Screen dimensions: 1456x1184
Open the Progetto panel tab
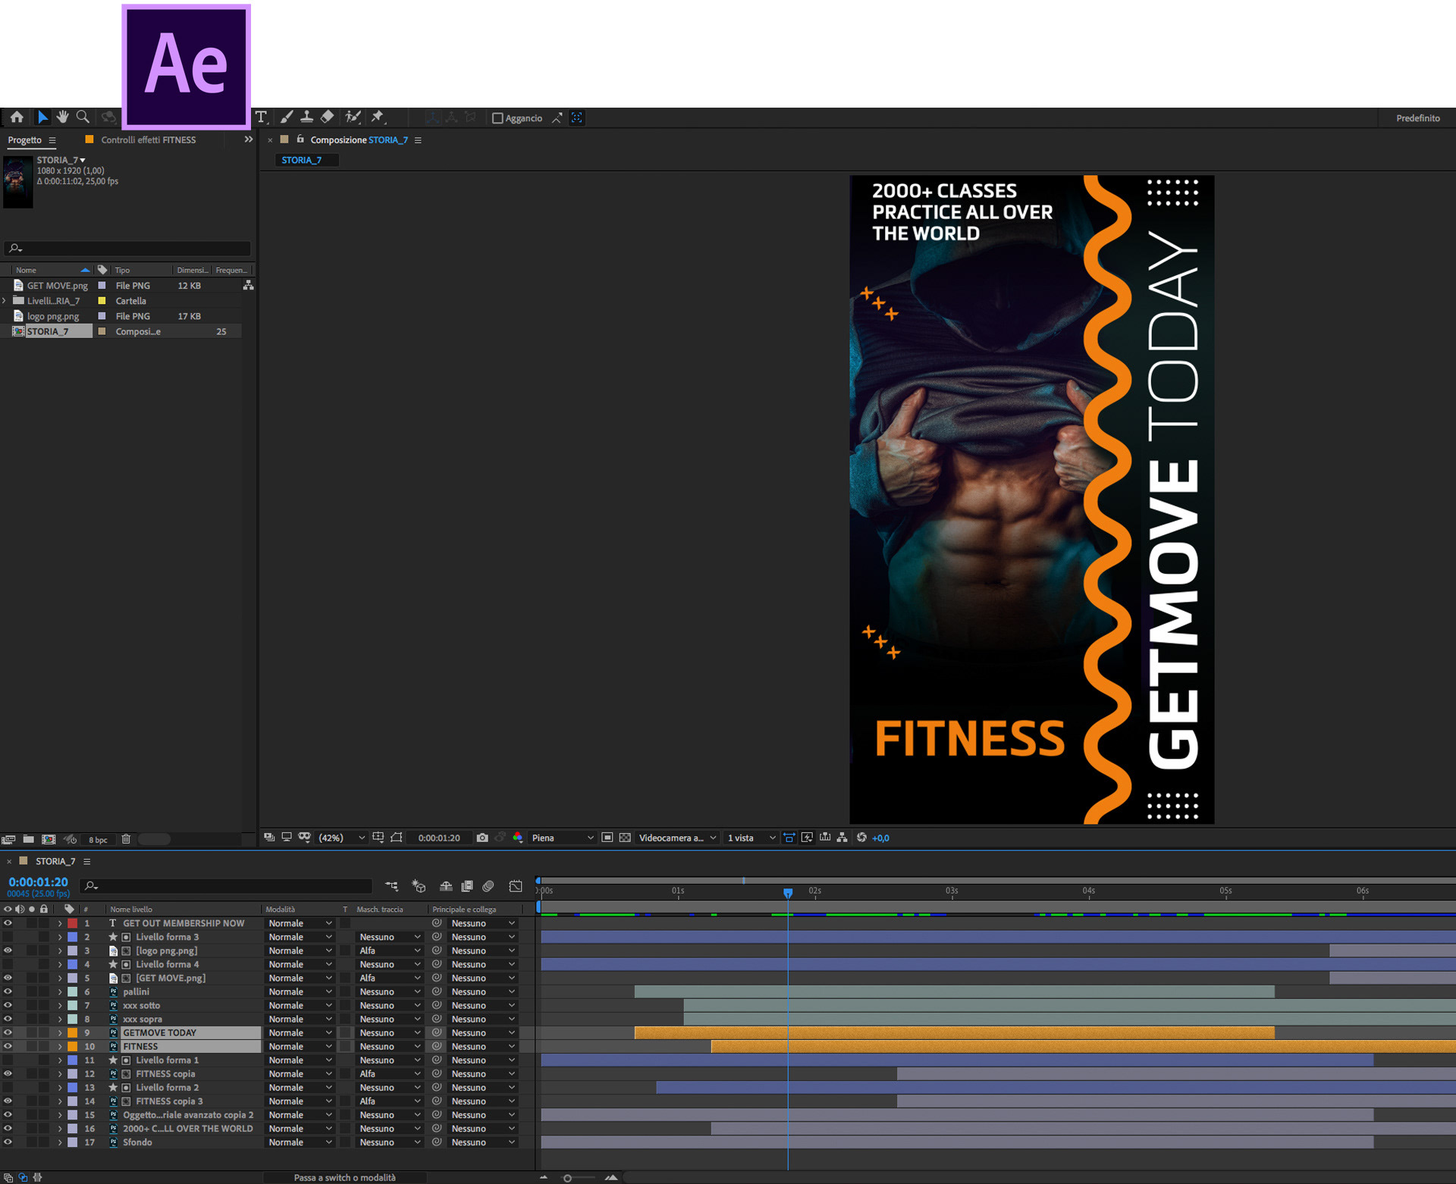click(25, 139)
